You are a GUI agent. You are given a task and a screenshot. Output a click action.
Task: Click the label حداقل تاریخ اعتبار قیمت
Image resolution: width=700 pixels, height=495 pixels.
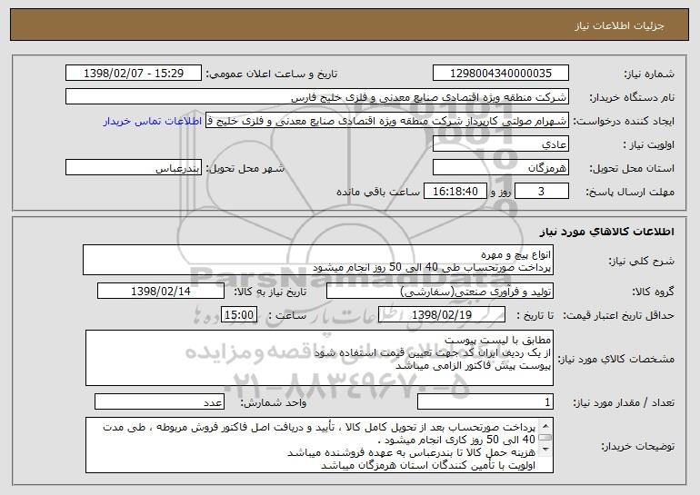click(x=618, y=316)
